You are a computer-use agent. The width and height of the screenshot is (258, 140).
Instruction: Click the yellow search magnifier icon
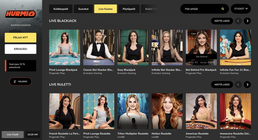223,9
